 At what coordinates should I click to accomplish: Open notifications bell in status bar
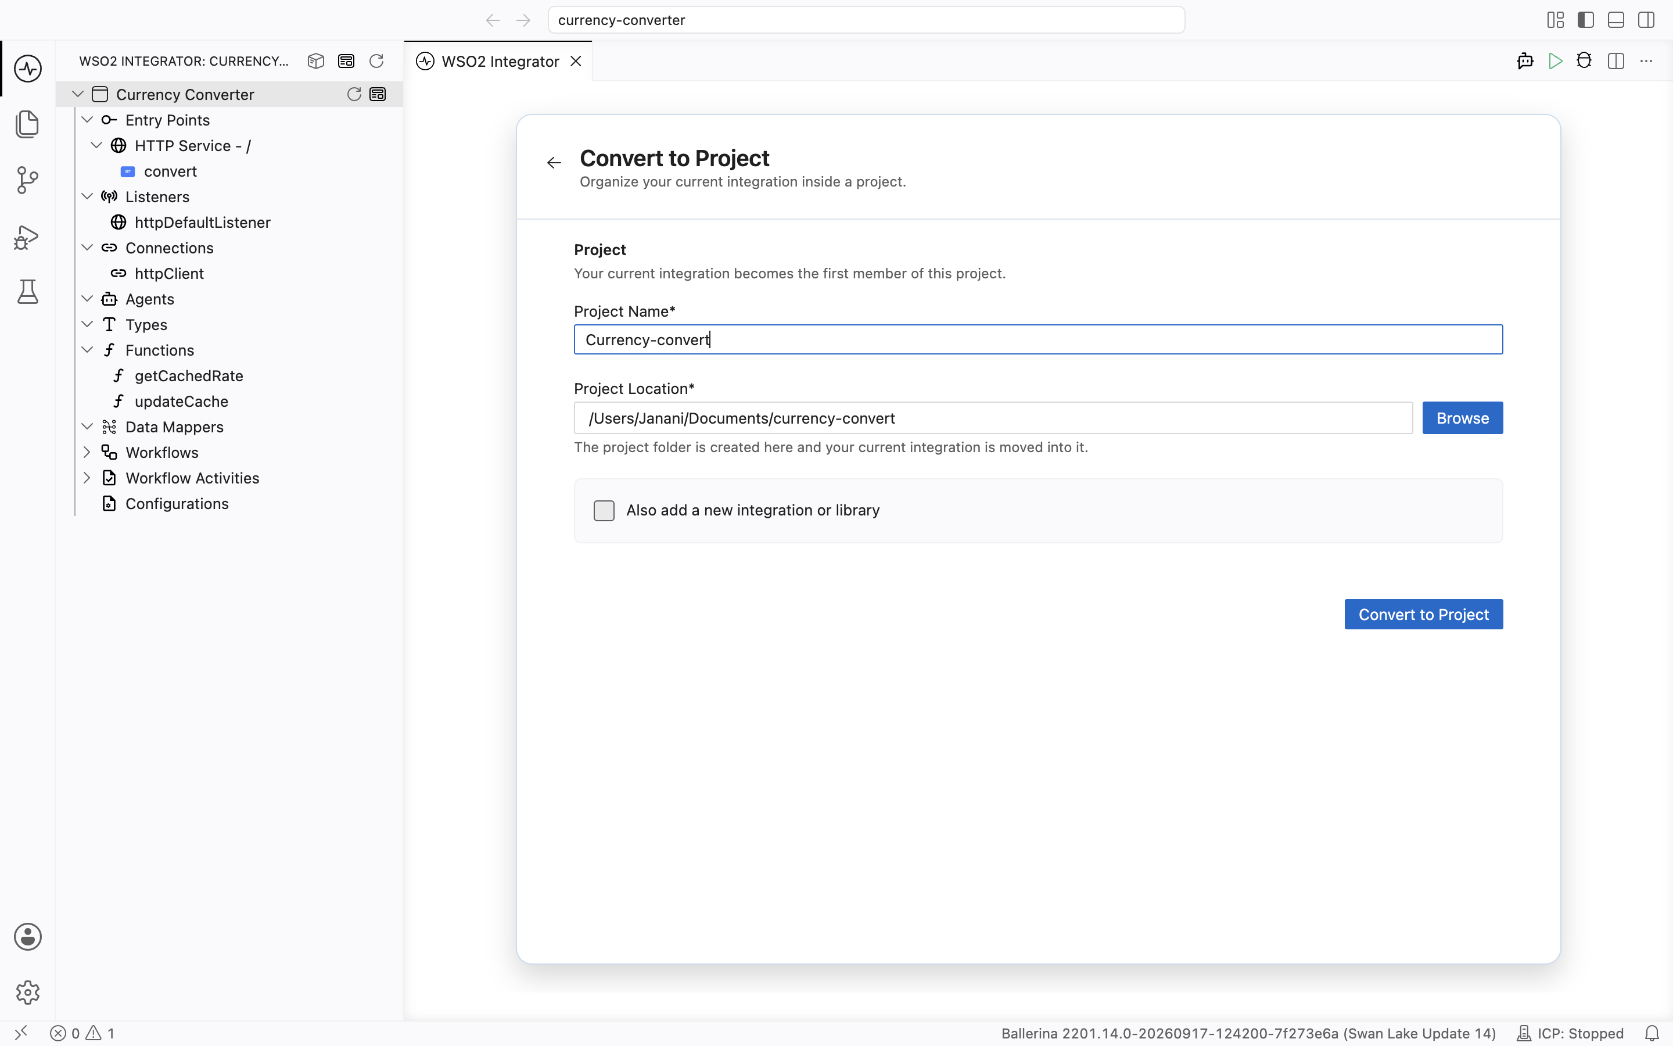click(1652, 1034)
